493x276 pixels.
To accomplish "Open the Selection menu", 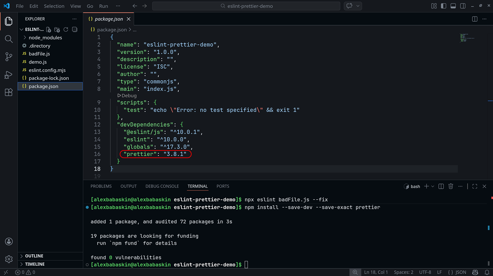I will click(x=54, y=6).
